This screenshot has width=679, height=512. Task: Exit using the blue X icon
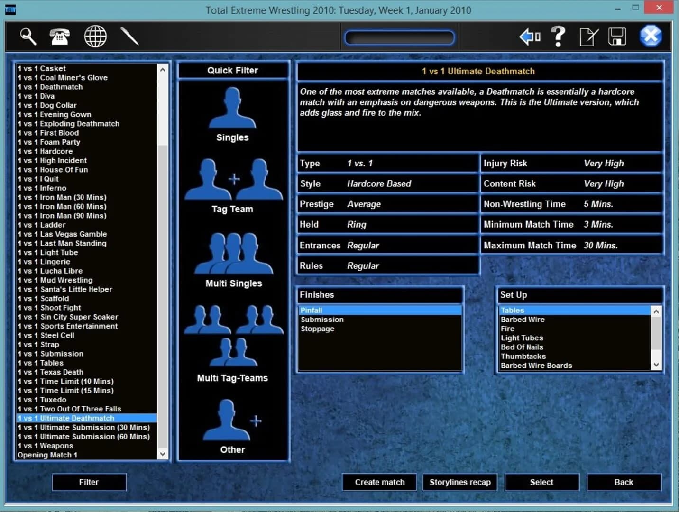pyautogui.click(x=651, y=36)
